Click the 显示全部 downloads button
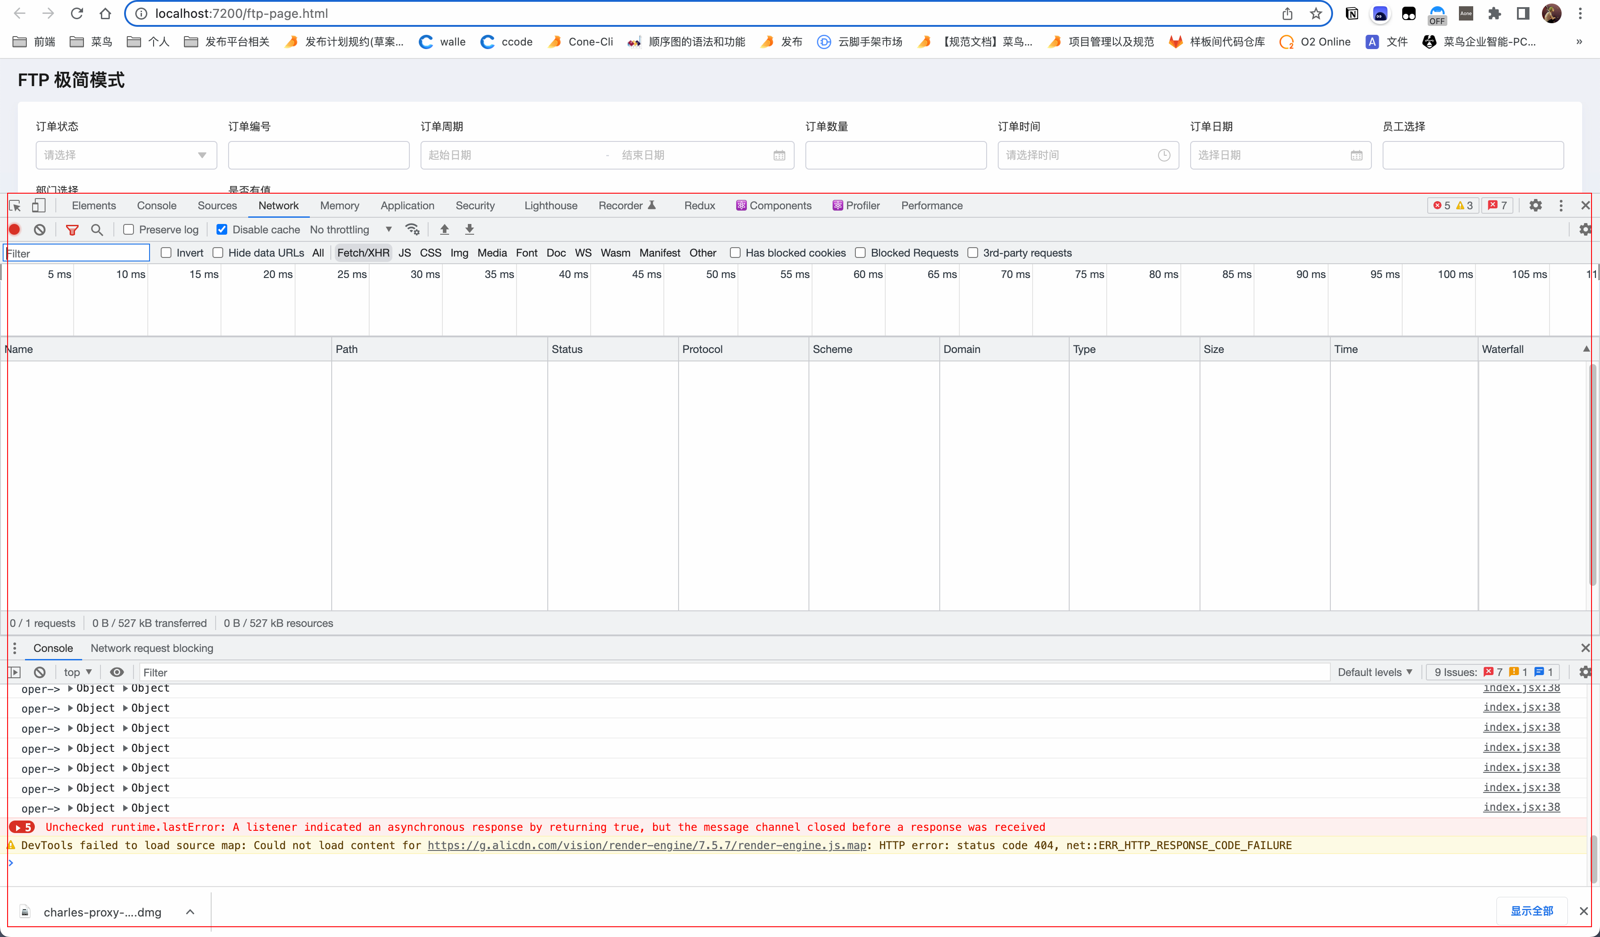This screenshot has height=937, width=1600. [1531, 911]
